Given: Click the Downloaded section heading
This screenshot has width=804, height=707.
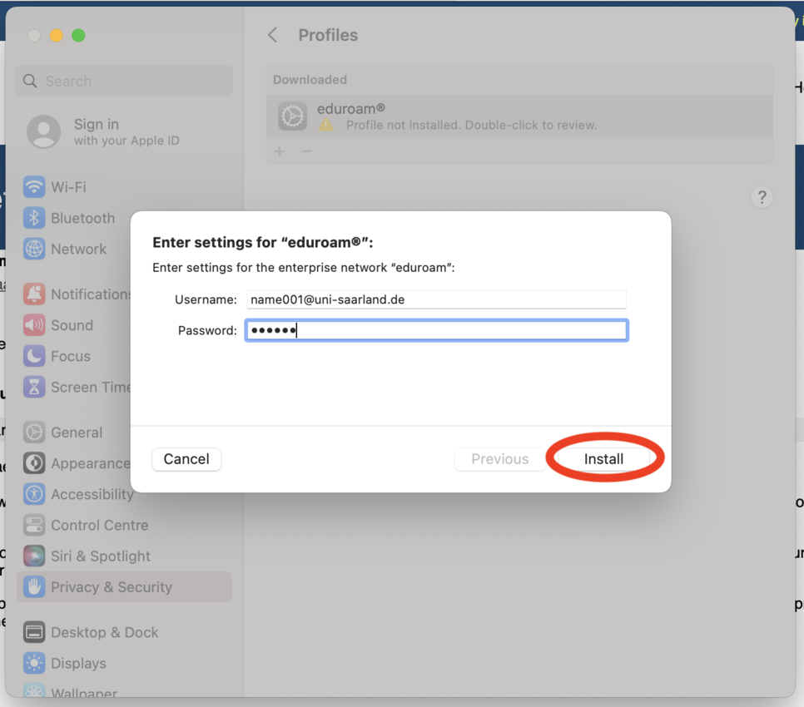Looking at the screenshot, I should tap(310, 80).
